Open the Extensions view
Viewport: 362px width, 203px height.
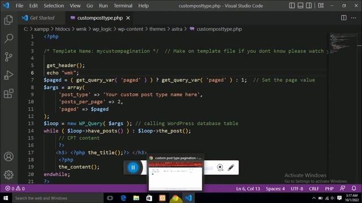pos(8,94)
